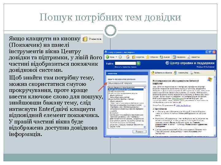The height and width of the screenshot is (165, 221).
Task: Open the Параметры (Options) toolbar button
Action: (x=194, y=57)
